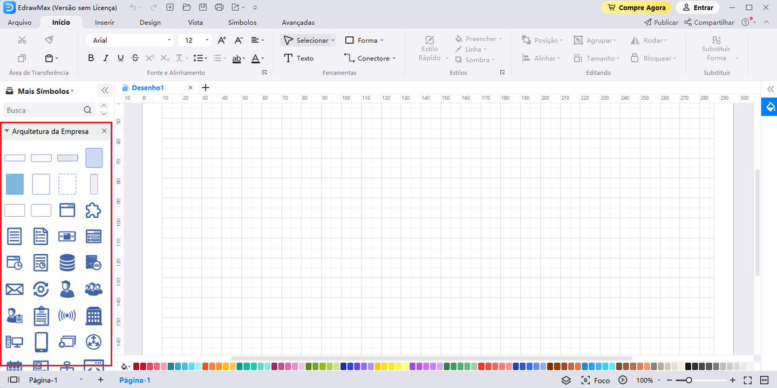777x388 pixels.
Task: Pick the envelope mail symbol
Action: point(15,289)
